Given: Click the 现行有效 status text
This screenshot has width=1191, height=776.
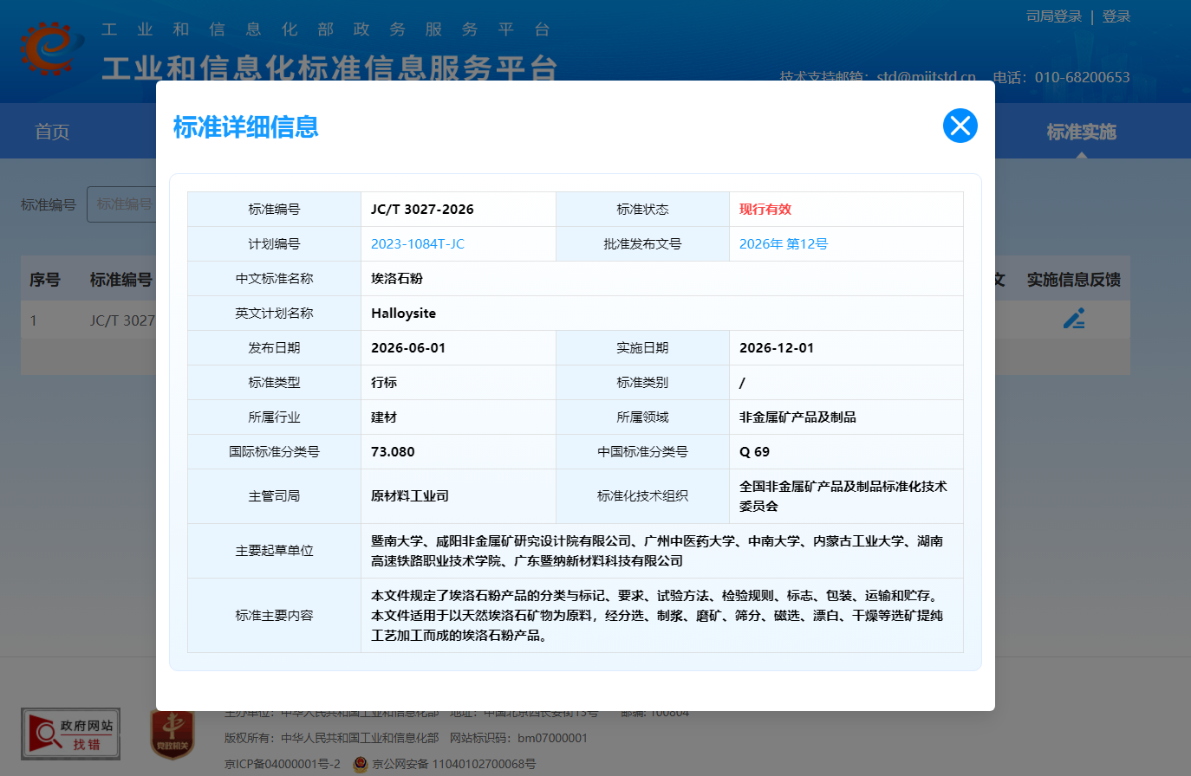Looking at the screenshot, I should pyautogui.click(x=765, y=210).
